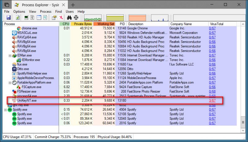248x142 pixels.
Task: Click the CPU Usage 47.31% status entry
Action: tap(17, 137)
